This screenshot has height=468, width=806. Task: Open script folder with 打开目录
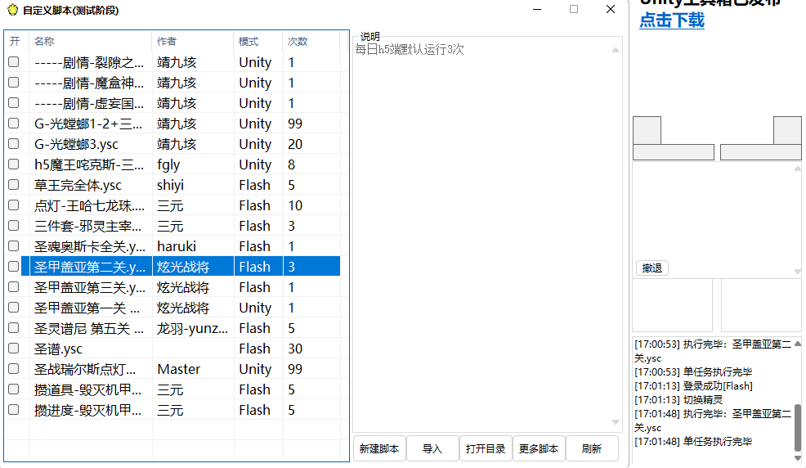[486, 449]
